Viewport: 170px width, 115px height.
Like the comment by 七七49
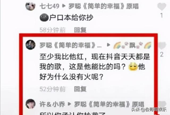[x=161, y=6]
